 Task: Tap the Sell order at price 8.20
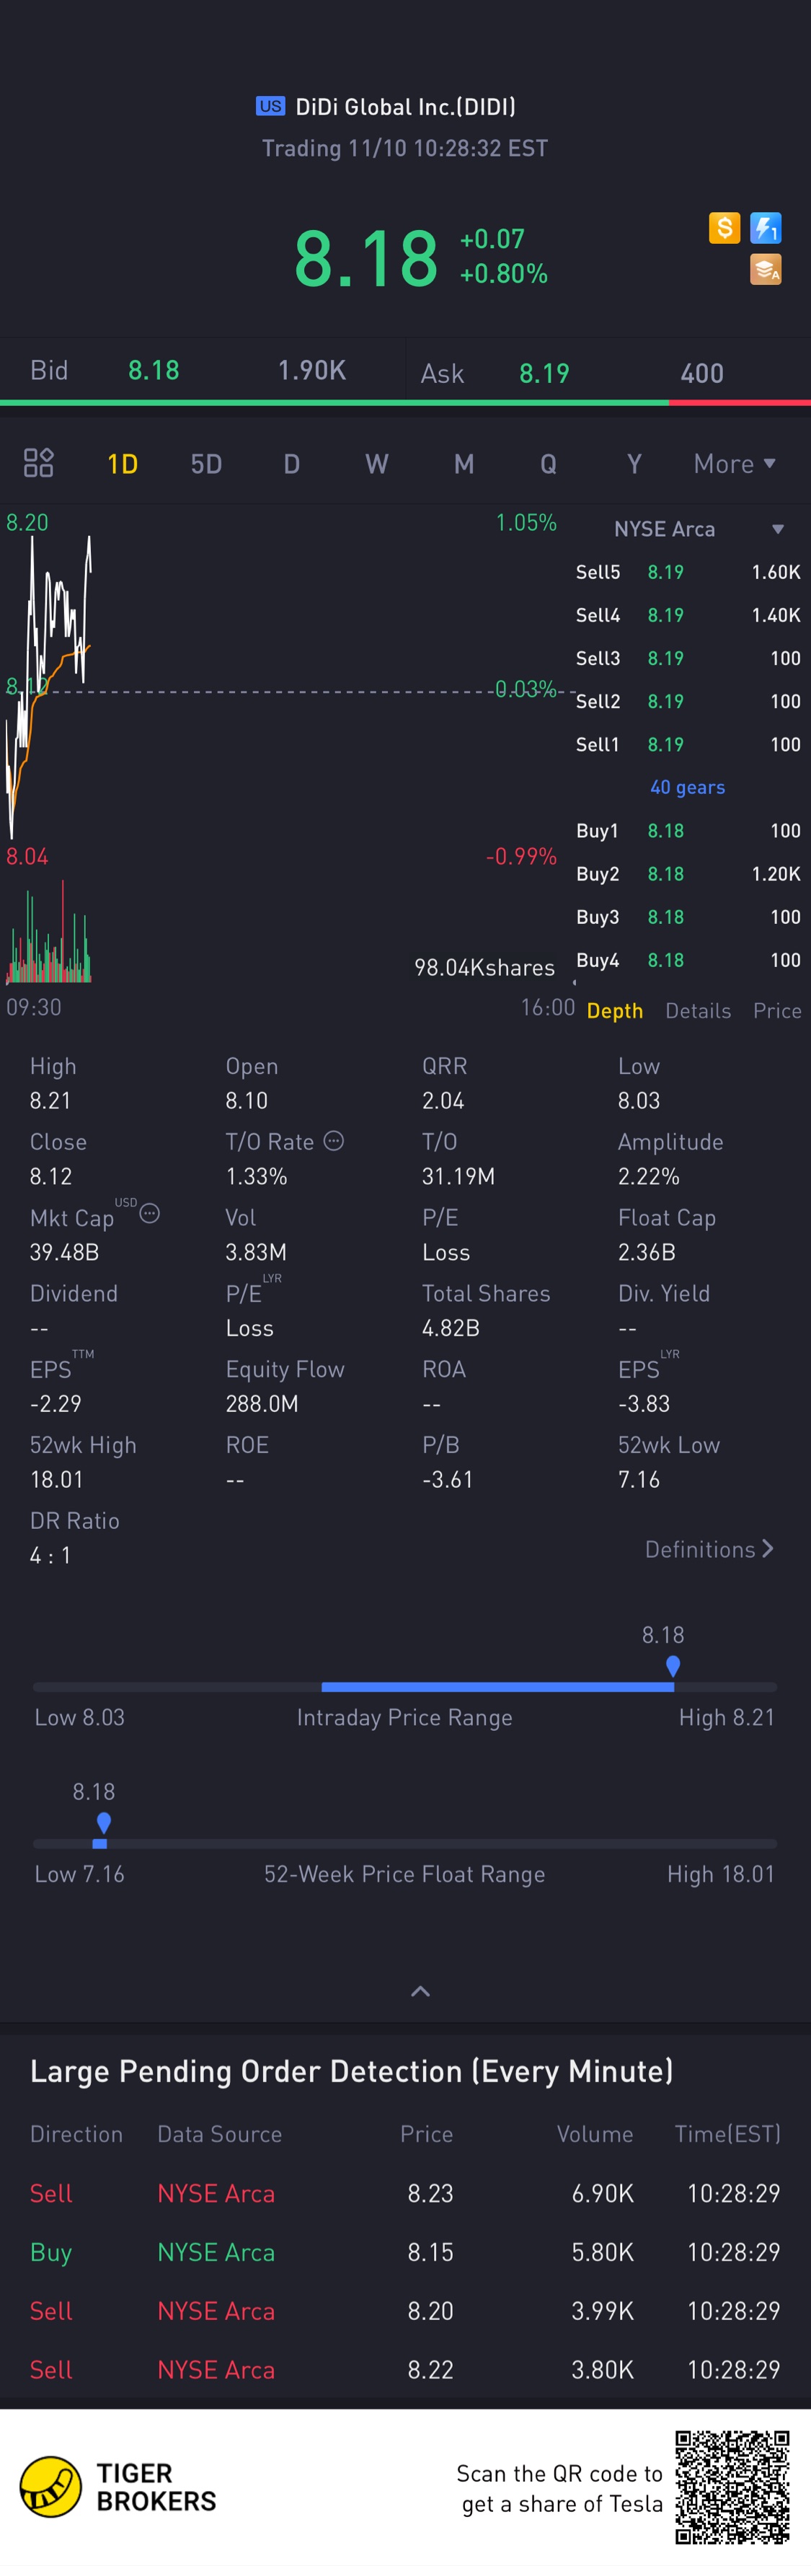405,2311
